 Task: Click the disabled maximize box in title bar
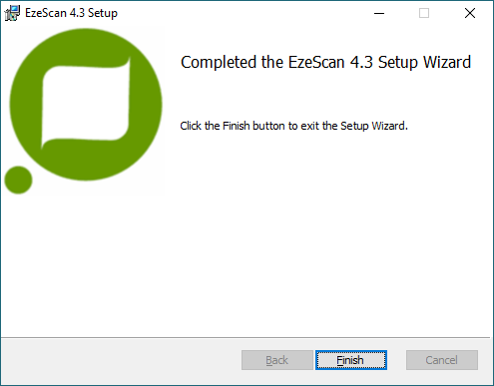click(x=424, y=13)
